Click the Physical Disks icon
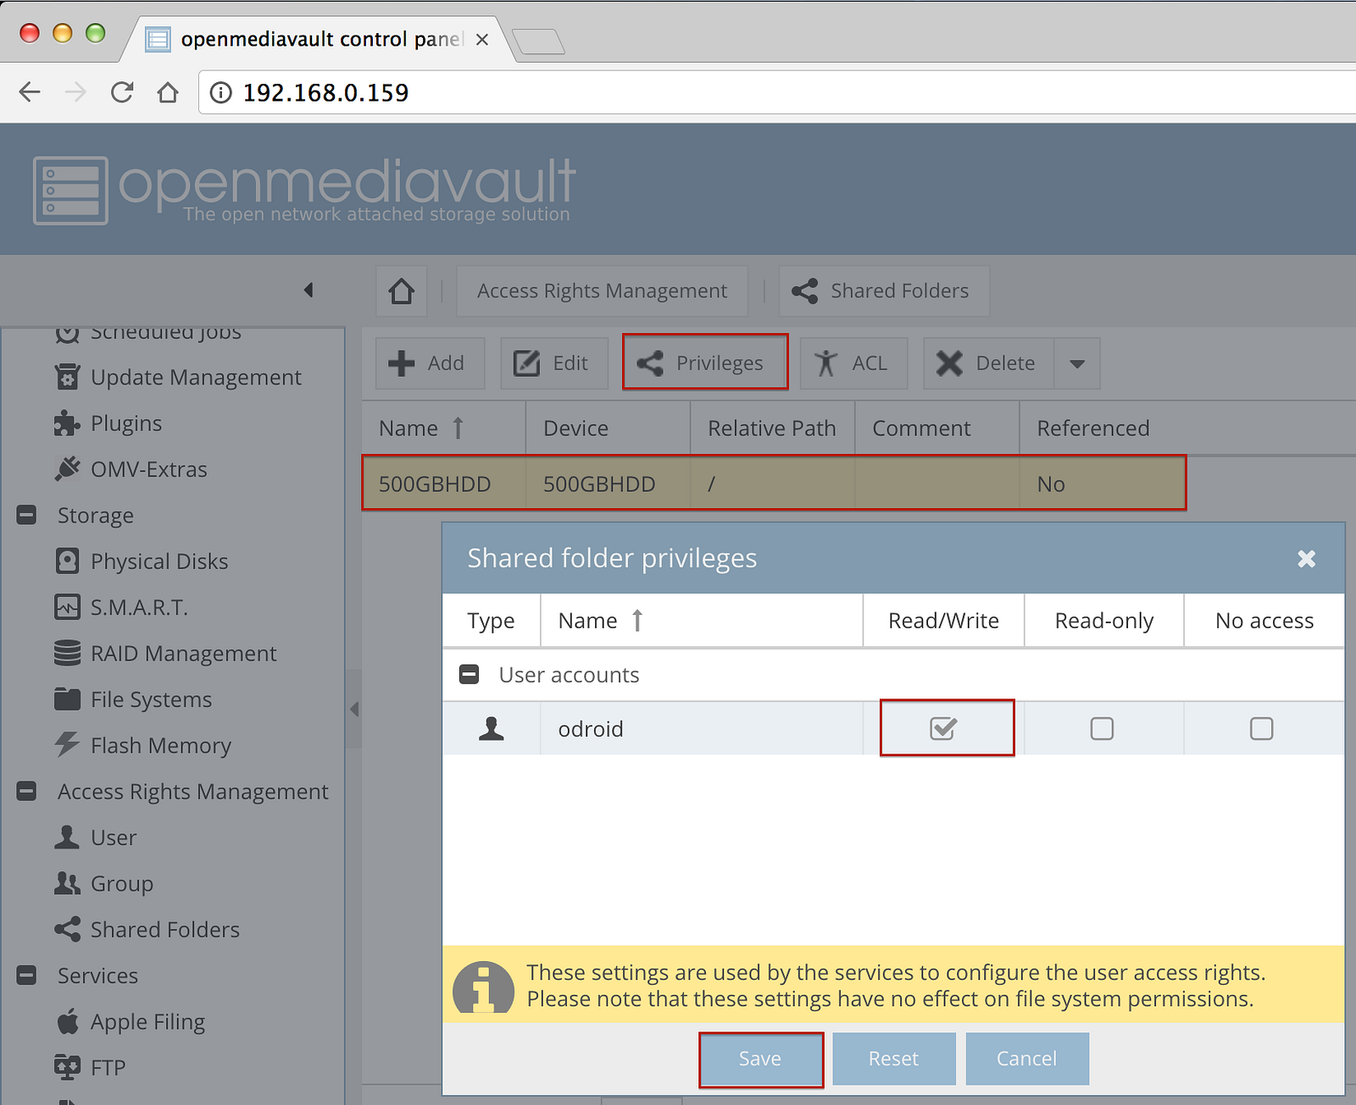This screenshot has height=1105, width=1356. click(67, 561)
